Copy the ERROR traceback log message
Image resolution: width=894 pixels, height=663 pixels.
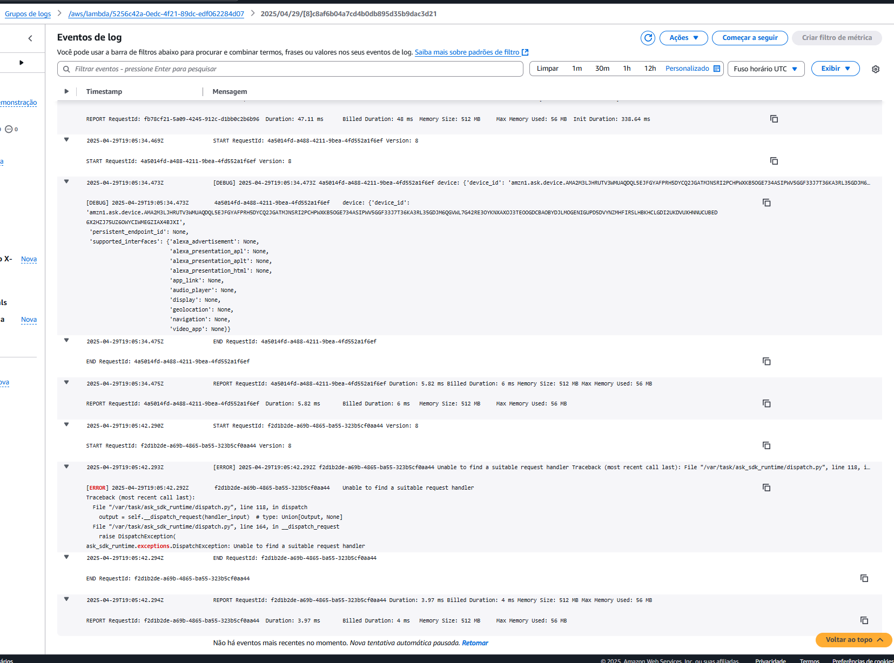pos(767,488)
